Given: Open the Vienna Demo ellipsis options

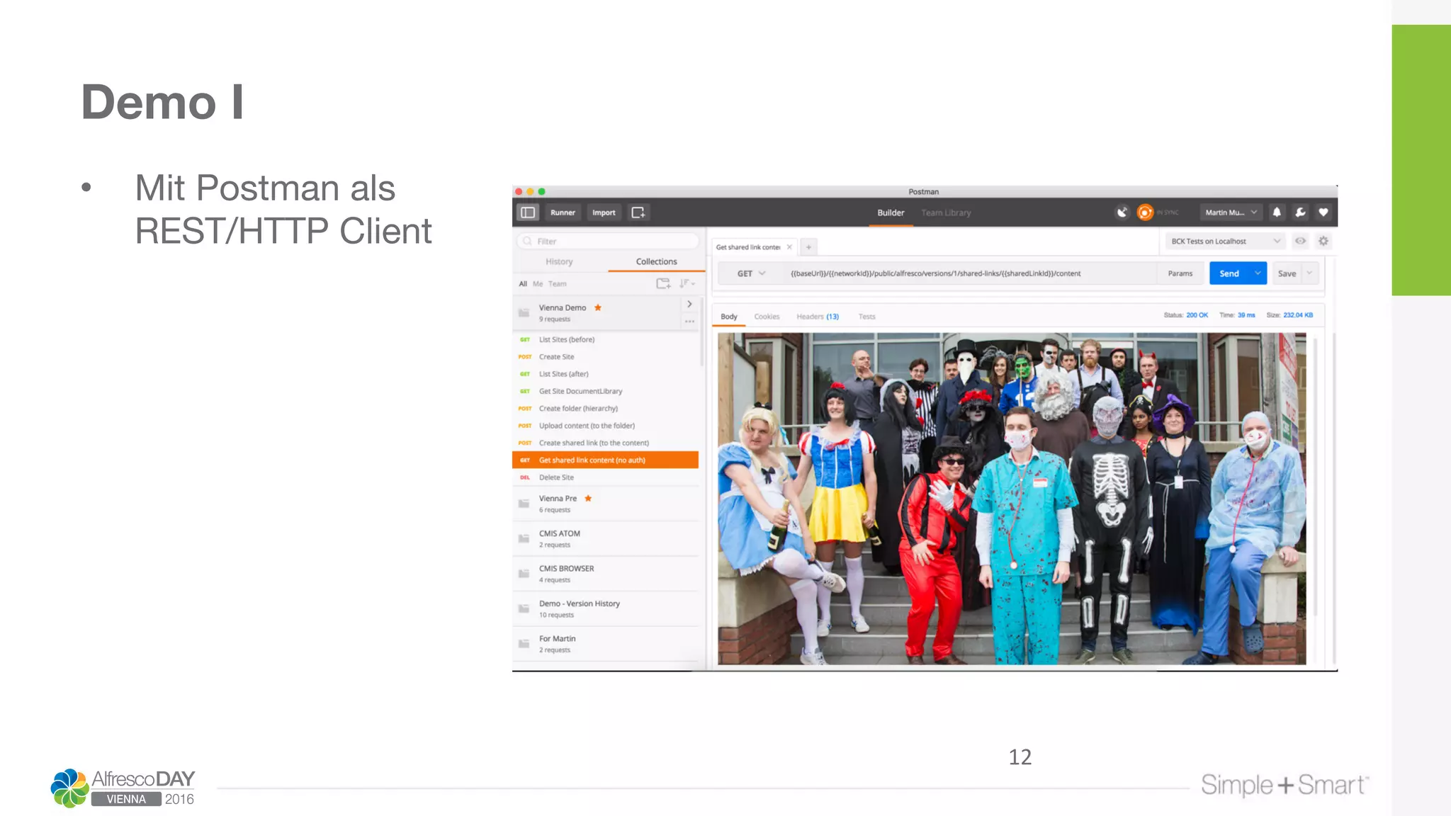Looking at the screenshot, I should point(689,322).
